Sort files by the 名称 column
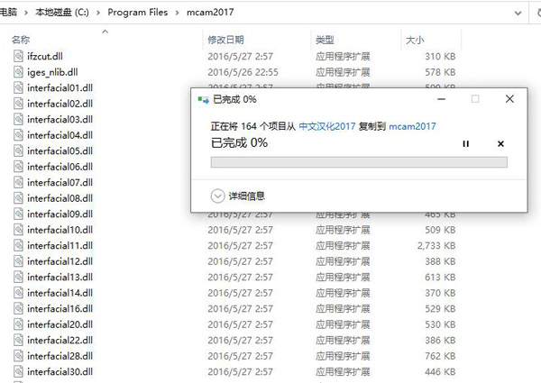541x383 pixels. click(x=21, y=40)
